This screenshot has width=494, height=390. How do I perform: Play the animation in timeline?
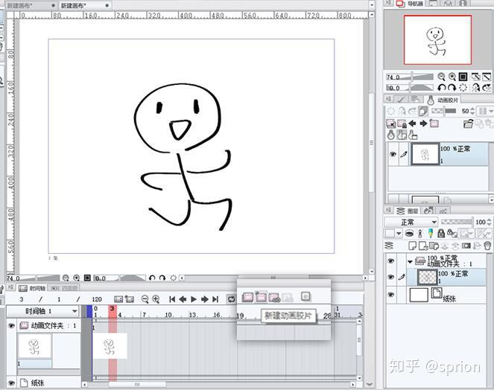pyautogui.click(x=194, y=299)
